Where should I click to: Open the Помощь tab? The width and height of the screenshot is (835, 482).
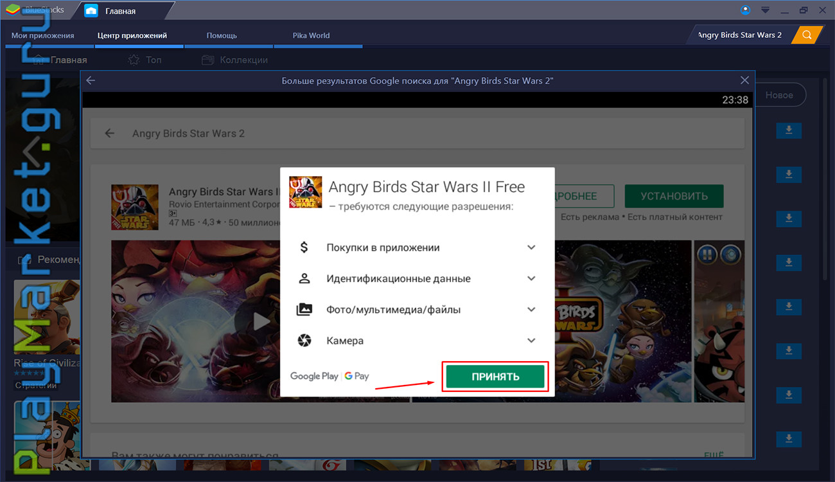(x=222, y=35)
